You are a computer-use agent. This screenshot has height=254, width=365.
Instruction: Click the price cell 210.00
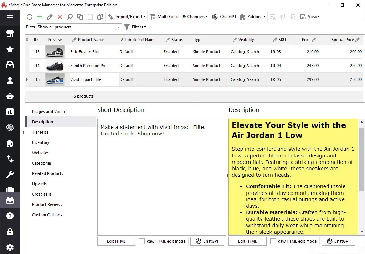click(x=313, y=52)
